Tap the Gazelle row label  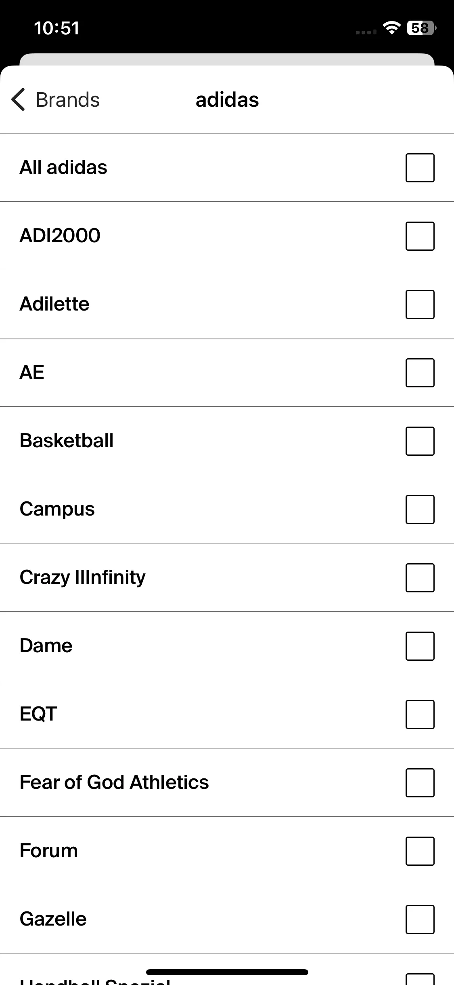tap(53, 919)
